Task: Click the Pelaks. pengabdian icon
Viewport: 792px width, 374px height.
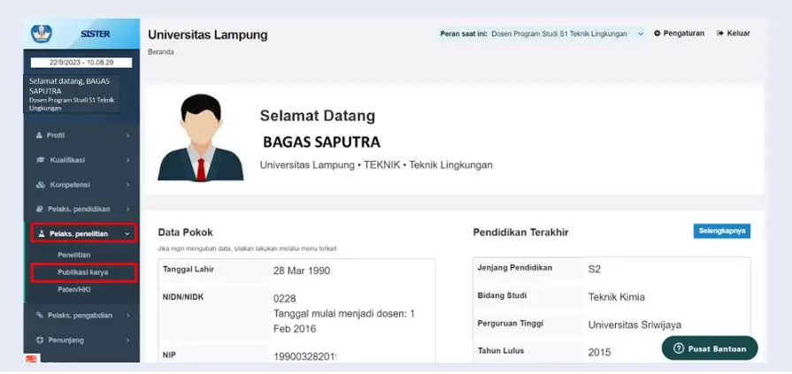Action: tap(40, 316)
